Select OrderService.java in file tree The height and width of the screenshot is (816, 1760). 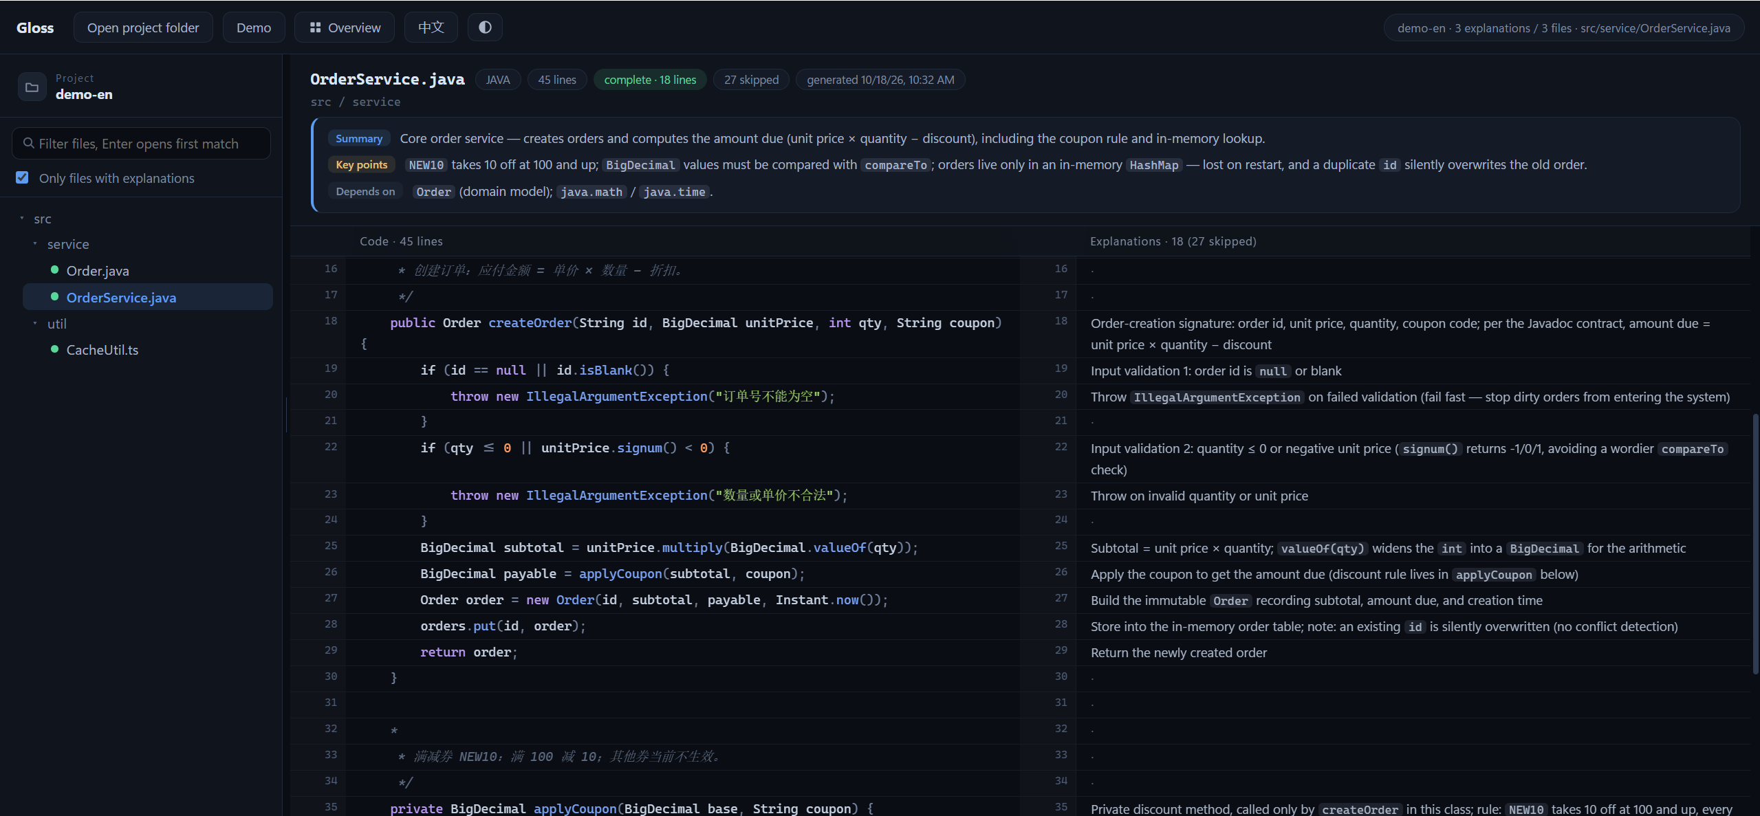pyautogui.click(x=148, y=297)
